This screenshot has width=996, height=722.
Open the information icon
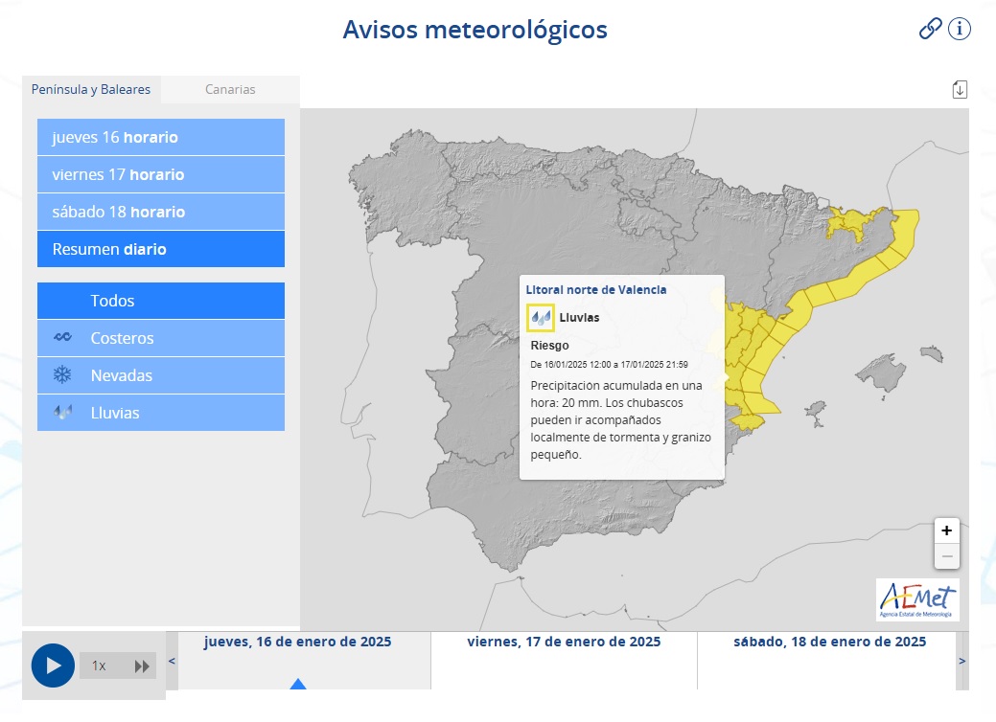point(958,29)
